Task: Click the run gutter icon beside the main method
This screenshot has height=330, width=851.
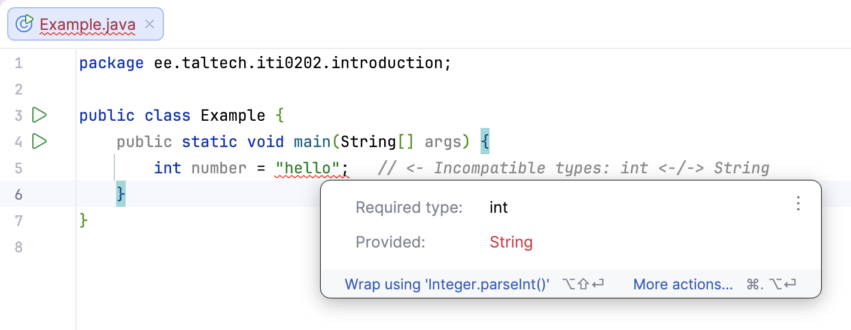Action: click(x=39, y=142)
